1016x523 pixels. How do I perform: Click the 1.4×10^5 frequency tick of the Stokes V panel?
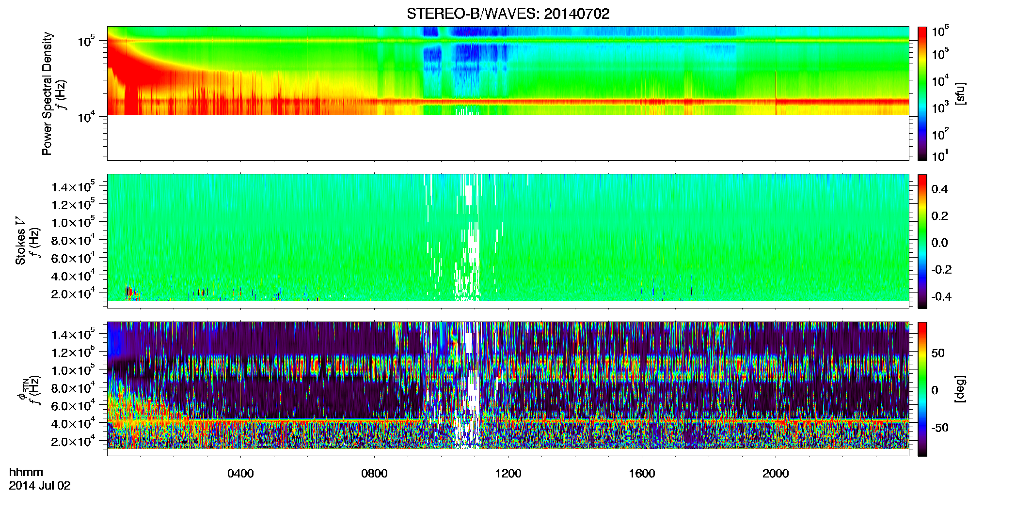pos(73,186)
